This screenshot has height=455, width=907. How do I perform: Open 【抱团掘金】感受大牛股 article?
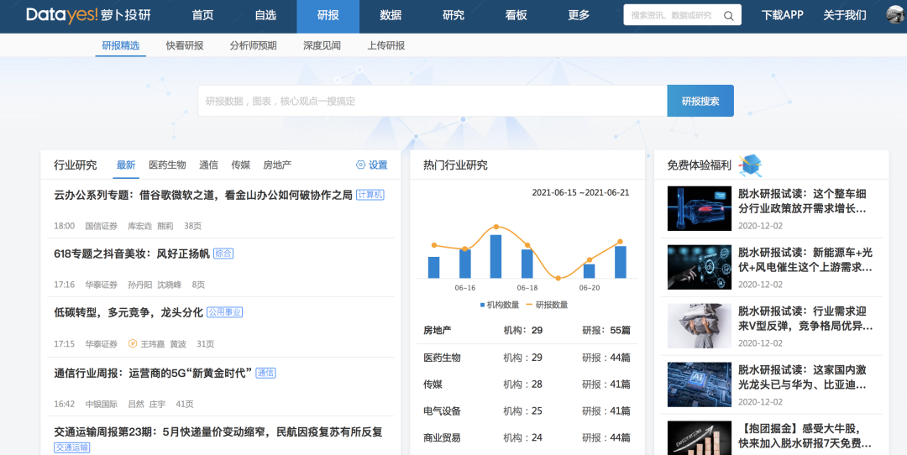click(x=805, y=437)
